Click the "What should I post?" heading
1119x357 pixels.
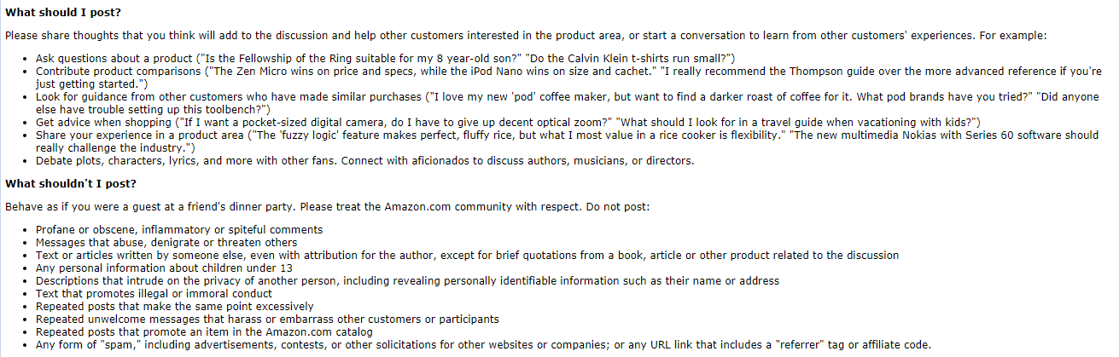coord(63,11)
